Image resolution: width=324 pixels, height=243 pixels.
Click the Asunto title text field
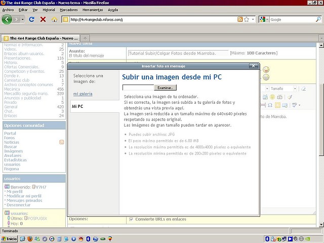click(x=178, y=53)
